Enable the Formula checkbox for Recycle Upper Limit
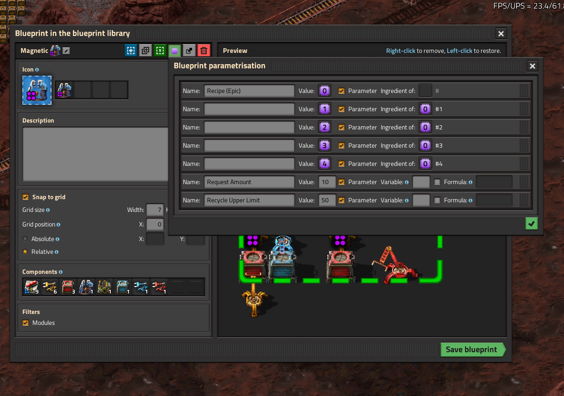Image resolution: width=564 pixels, height=396 pixels. (x=437, y=200)
